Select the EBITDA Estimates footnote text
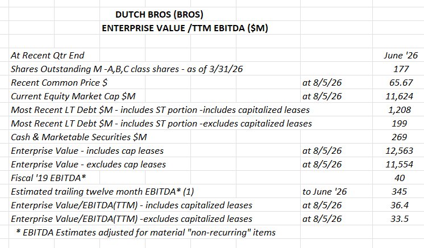The width and height of the screenshot is (424, 248). [146, 232]
